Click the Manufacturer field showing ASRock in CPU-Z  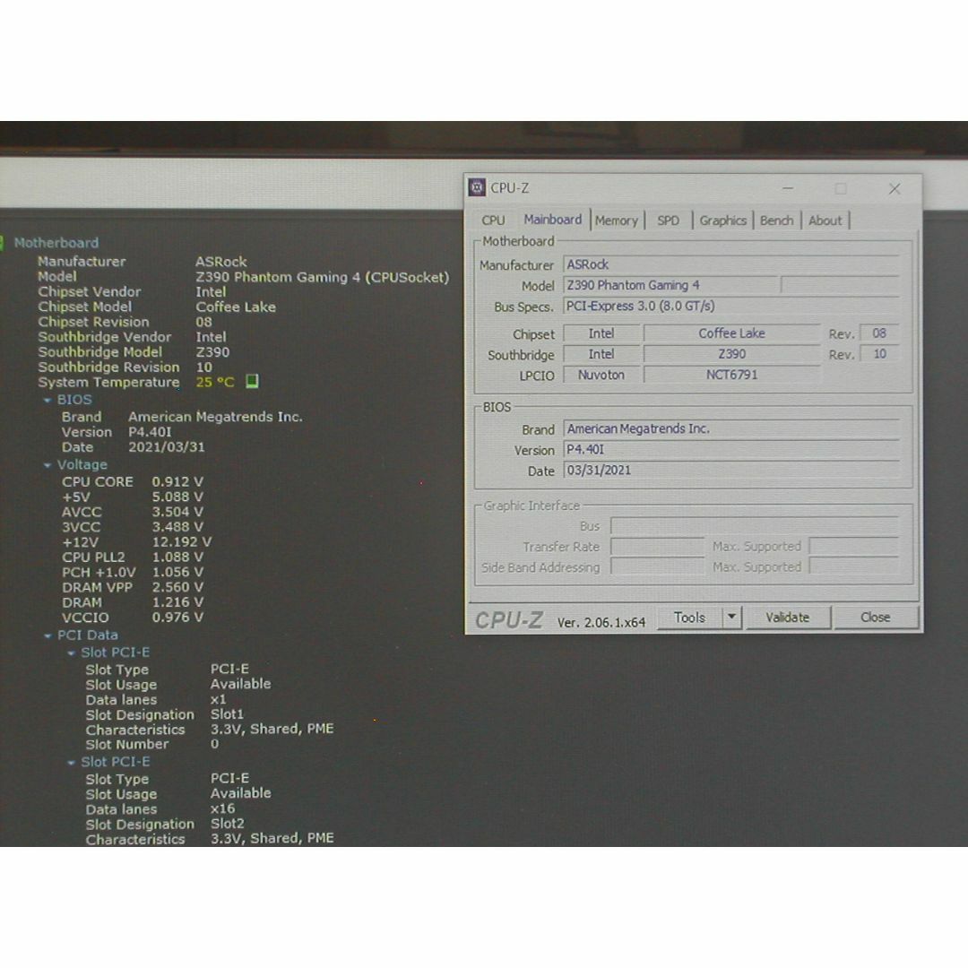pos(731,264)
